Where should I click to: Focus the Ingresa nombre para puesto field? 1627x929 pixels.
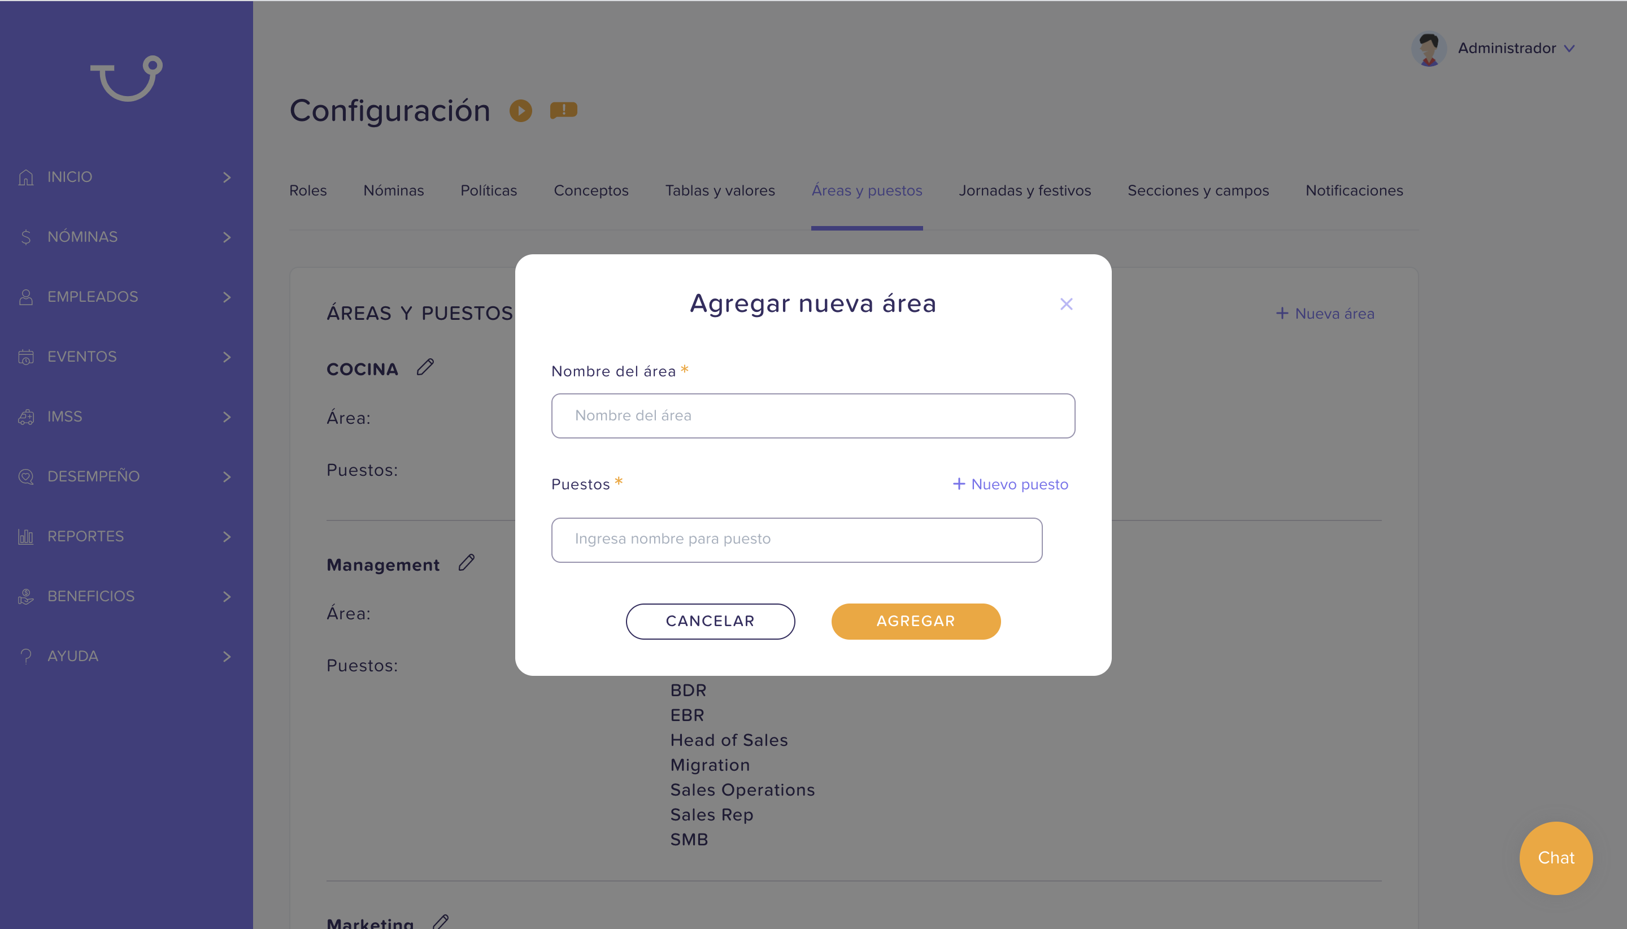pyautogui.click(x=797, y=540)
